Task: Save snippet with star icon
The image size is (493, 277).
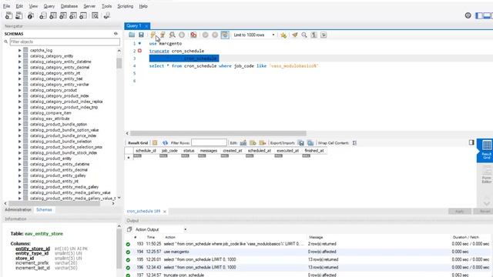Action: pyautogui.click(x=283, y=35)
